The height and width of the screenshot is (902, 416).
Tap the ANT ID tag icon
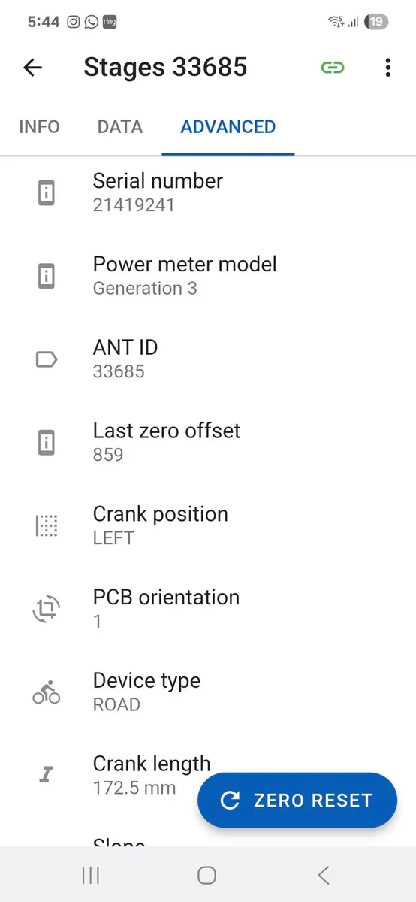point(47,360)
